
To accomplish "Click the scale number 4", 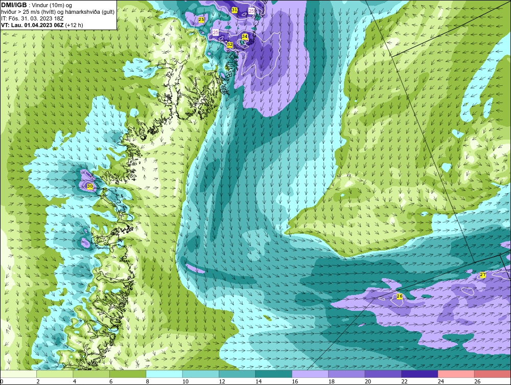I will [75, 381].
